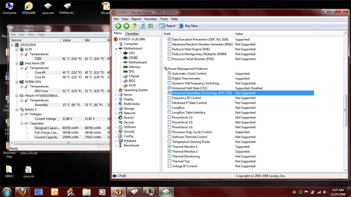351x197 pixels.
Task: Open the Tools menu in EVEREST
Action: [163, 19]
